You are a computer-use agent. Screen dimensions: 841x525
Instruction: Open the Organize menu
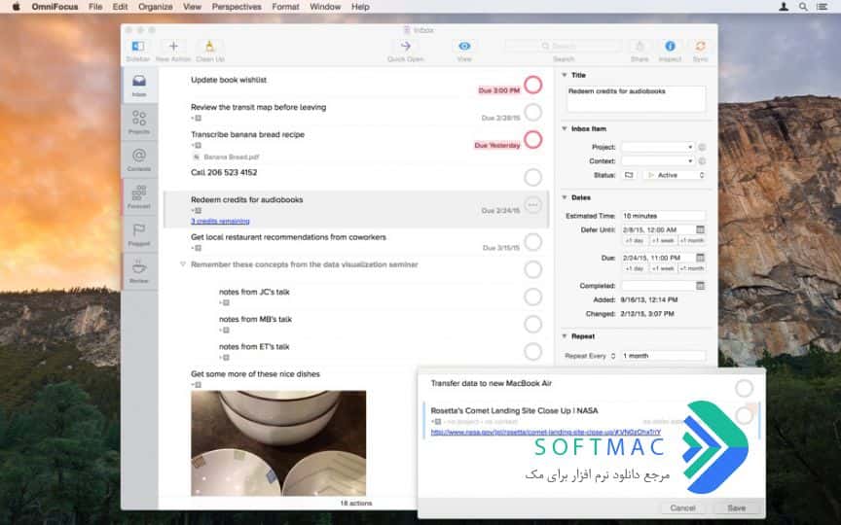pyautogui.click(x=156, y=7)
